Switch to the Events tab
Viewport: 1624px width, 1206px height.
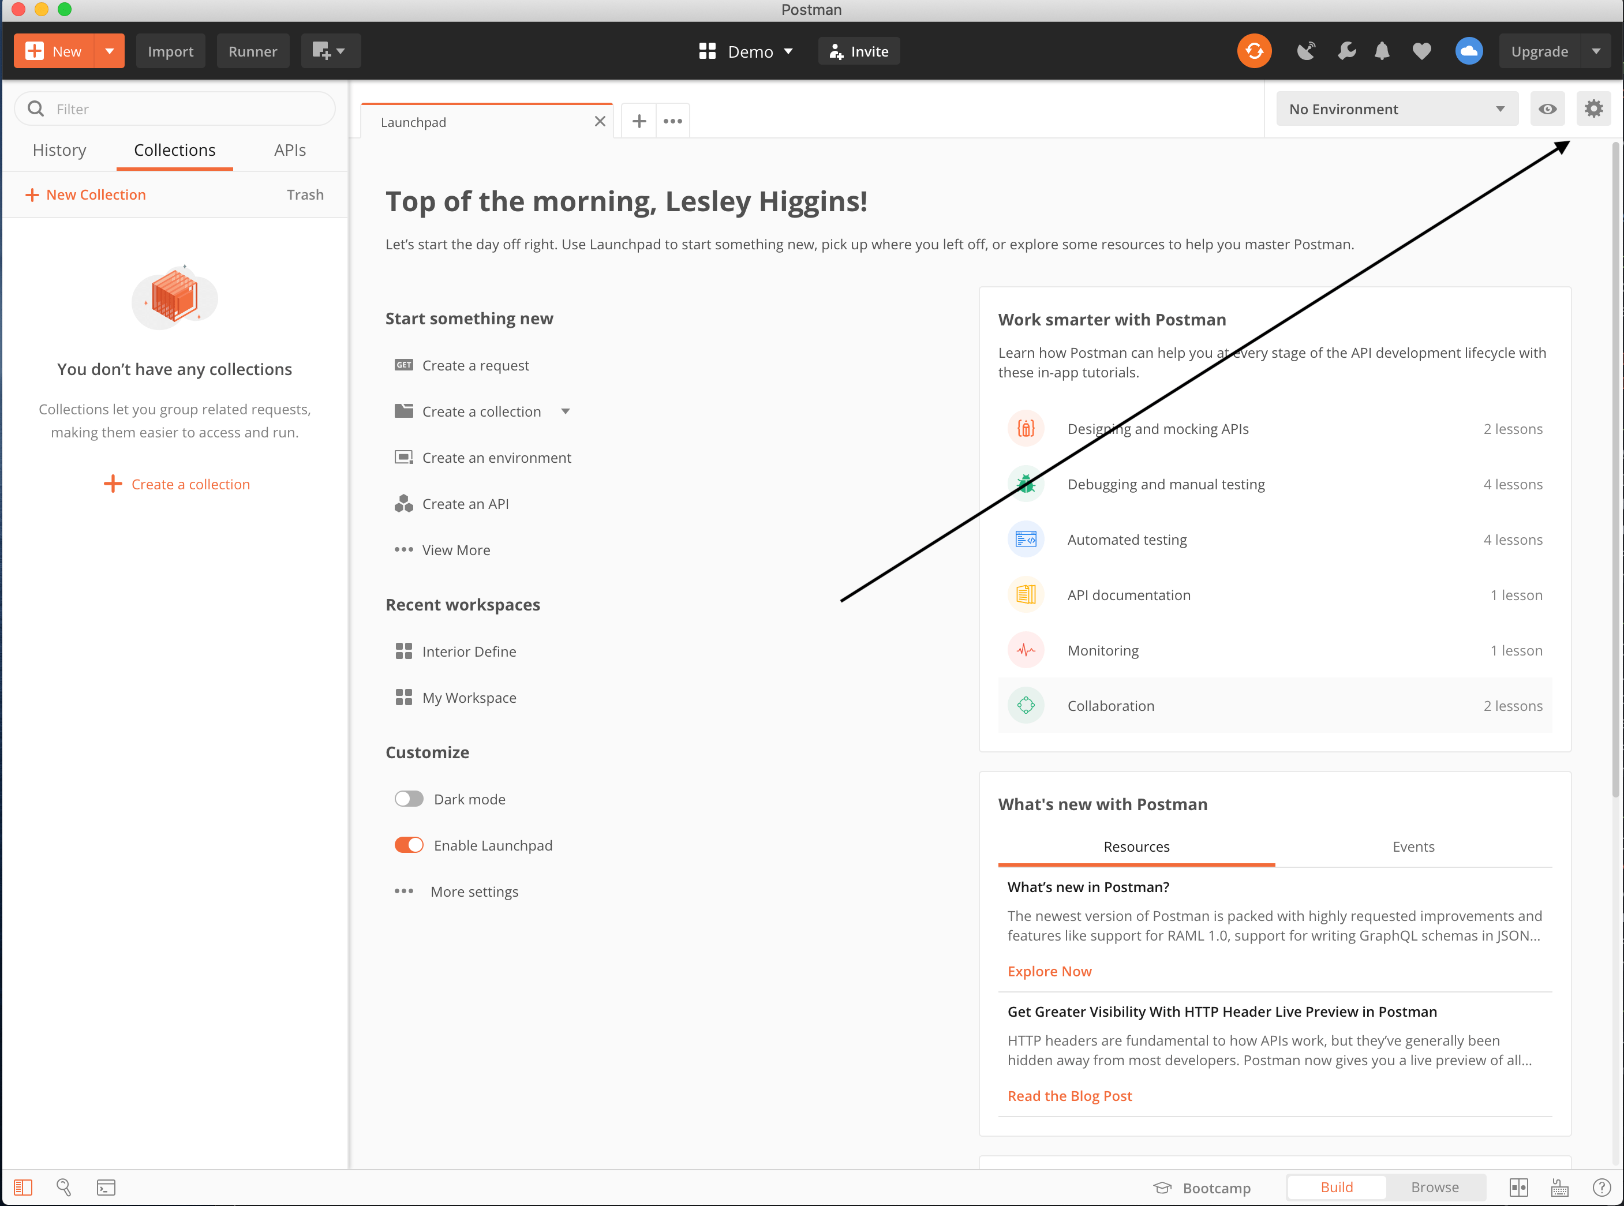tap(1412, 847)
